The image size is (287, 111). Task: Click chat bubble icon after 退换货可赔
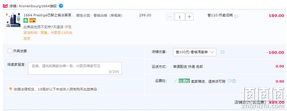point(230,81)
